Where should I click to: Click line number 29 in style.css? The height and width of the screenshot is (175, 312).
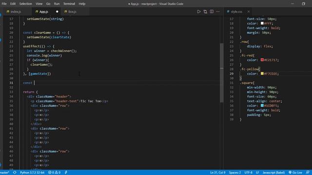[232, 73]
